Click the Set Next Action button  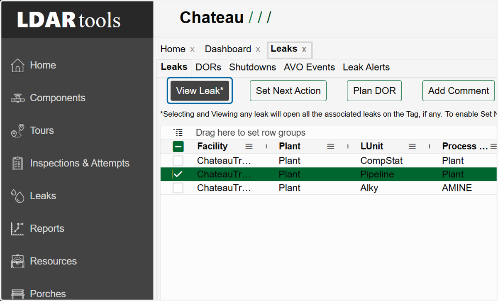[x=288, y=91]
